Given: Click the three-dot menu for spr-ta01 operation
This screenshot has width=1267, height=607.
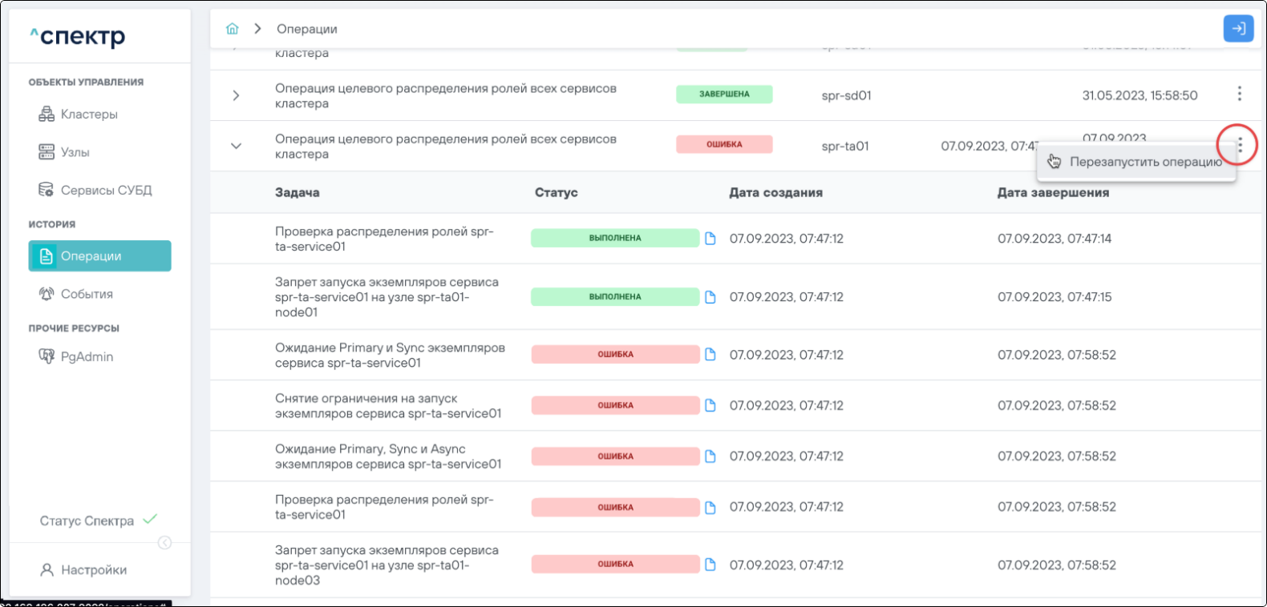Looking at the screenshot, I should tap(1240, 145).
